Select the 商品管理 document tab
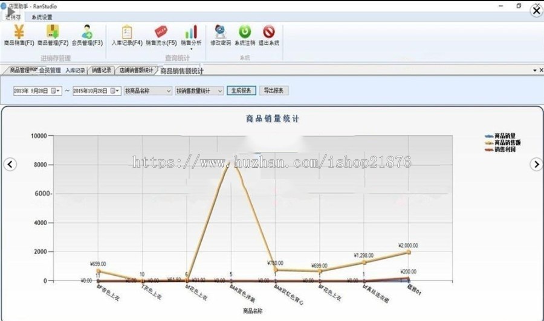544x321 pixels. (20, 71)
